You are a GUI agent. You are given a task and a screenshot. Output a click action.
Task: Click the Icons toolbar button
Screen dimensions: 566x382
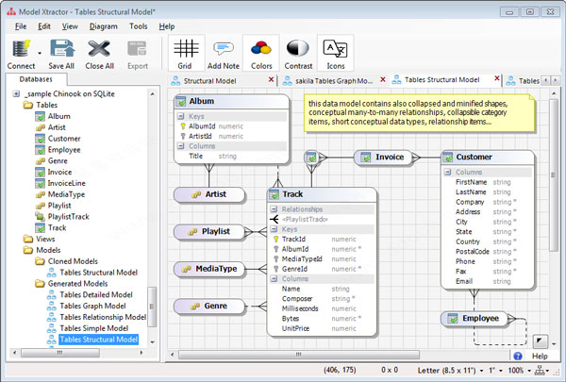(335, 48)
